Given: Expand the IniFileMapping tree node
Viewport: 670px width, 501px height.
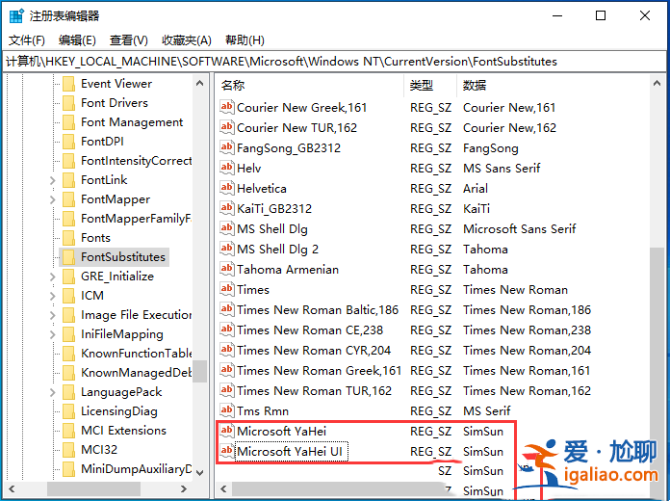Looking at the screenshot, I should pyautogui.click(x=53, y=334).
